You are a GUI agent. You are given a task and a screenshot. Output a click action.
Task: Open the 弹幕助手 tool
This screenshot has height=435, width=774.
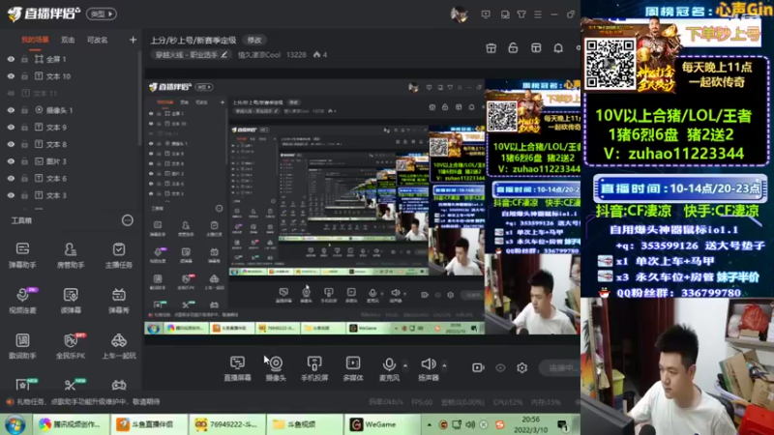coord(22,255)
